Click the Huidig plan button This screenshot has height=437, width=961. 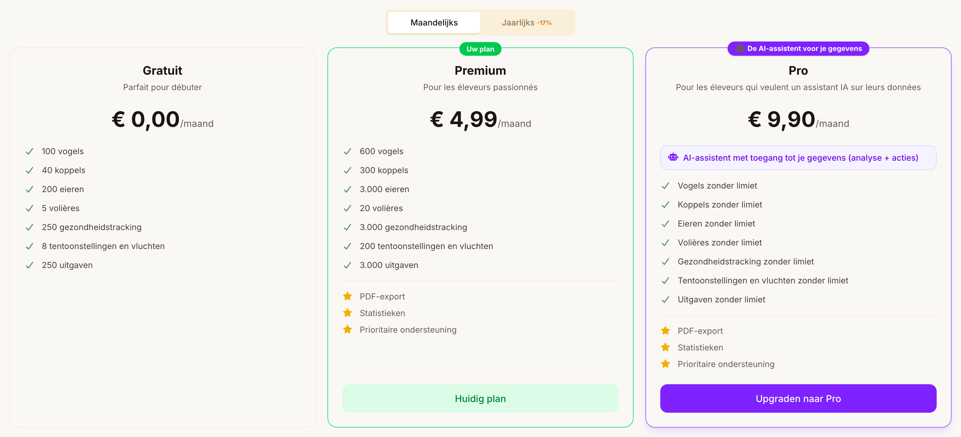[x=480, y=398]
